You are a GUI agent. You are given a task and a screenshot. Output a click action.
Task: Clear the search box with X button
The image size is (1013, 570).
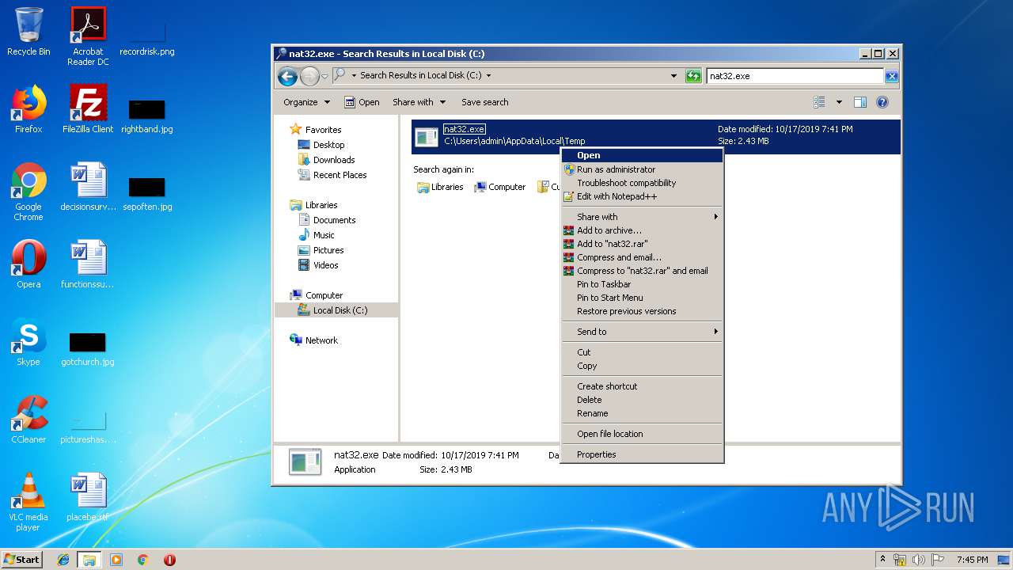[892, 76]
